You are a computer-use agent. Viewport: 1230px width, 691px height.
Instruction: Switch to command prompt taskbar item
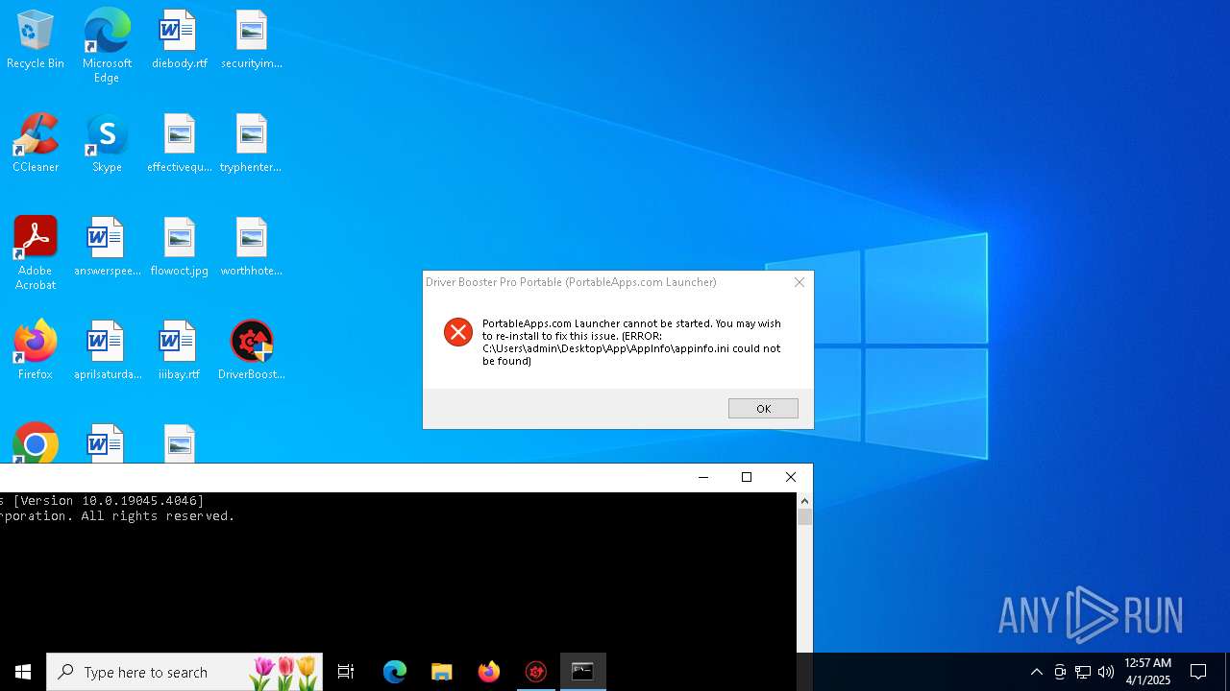tap(582, 672)
